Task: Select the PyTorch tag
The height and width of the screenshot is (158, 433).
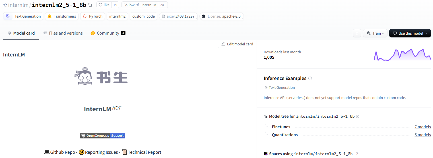Action: click(93, 16)
